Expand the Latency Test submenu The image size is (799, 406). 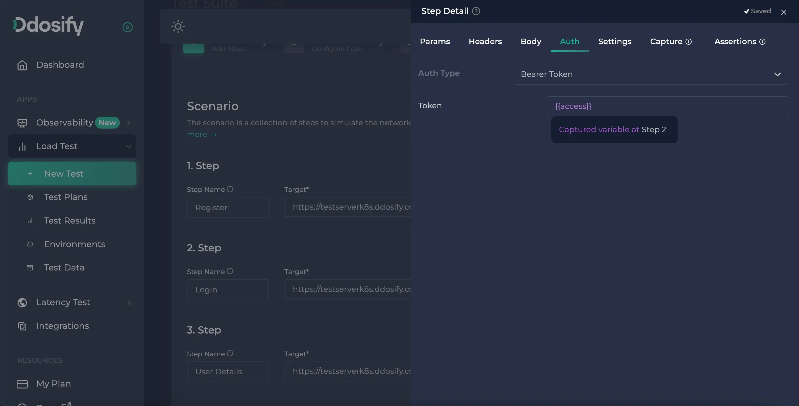pyautogui.click(x=129, y=302)
